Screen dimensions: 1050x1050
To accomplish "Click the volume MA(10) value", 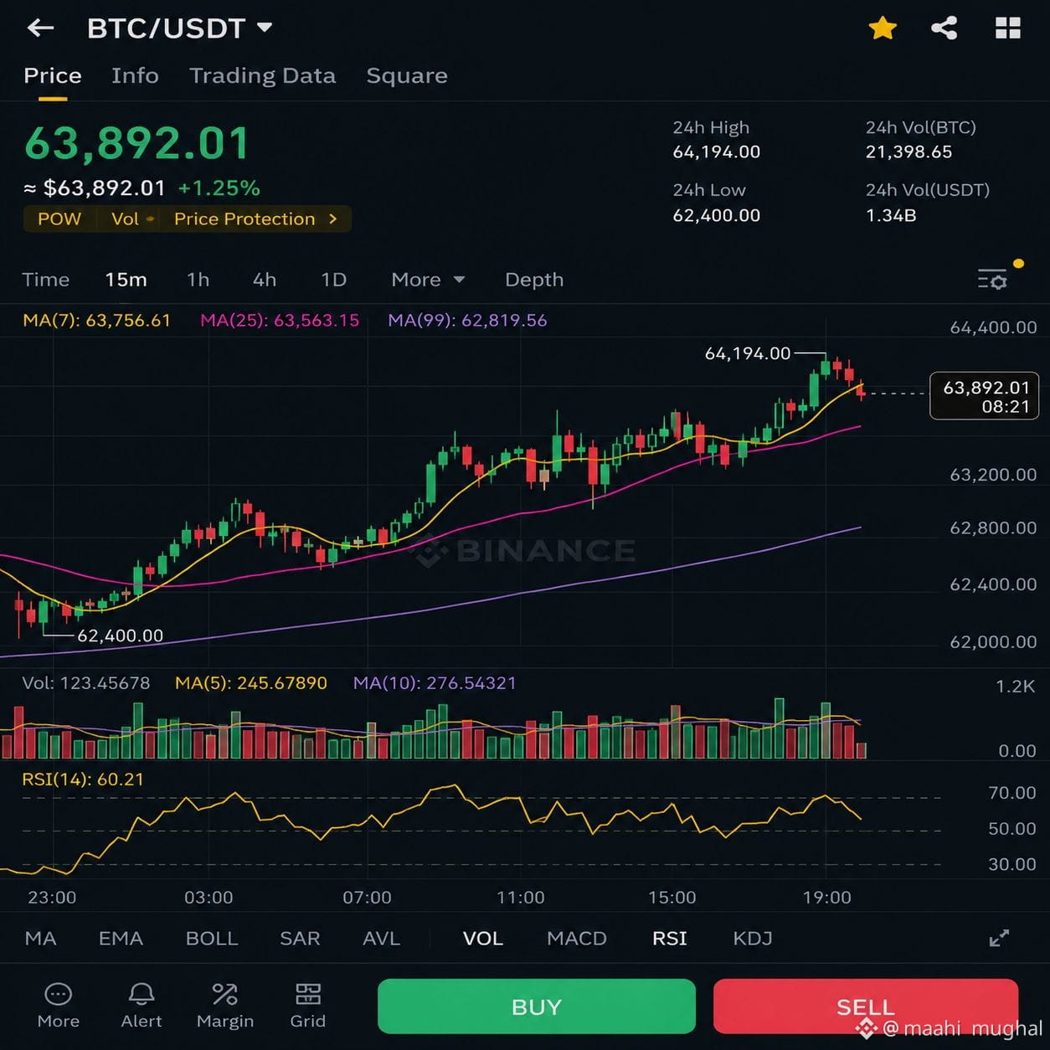I will (435, 683).
